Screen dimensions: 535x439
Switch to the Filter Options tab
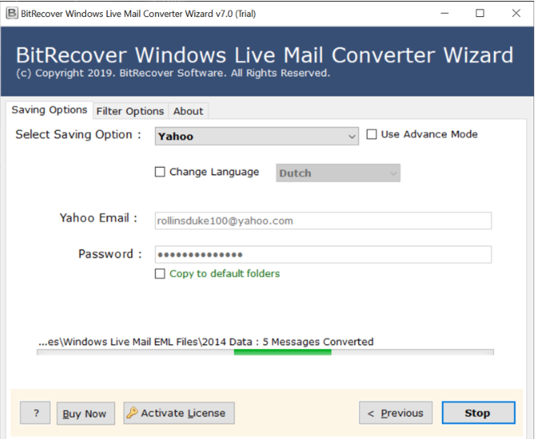click(x=129, y=112)
